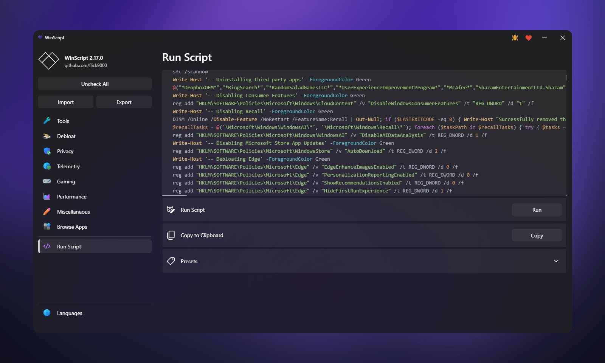Click the Run Script row icon
Viewport: 605px width, 363px height.
pyautogui.click(x=171, y=209)
